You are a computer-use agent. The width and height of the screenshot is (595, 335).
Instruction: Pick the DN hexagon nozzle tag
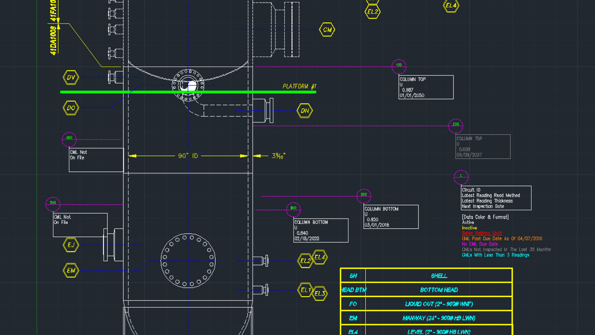pos(305,111)
